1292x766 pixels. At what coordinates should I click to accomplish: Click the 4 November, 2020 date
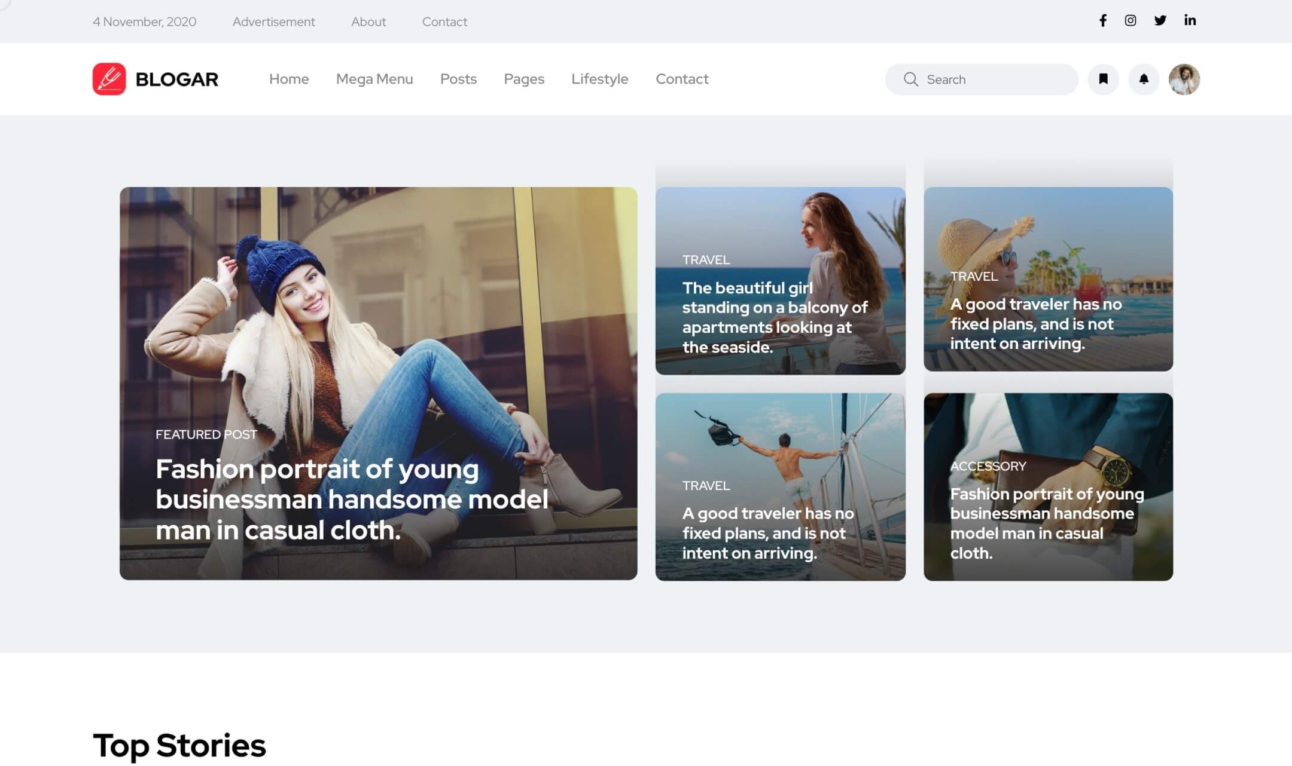(144, 22)
